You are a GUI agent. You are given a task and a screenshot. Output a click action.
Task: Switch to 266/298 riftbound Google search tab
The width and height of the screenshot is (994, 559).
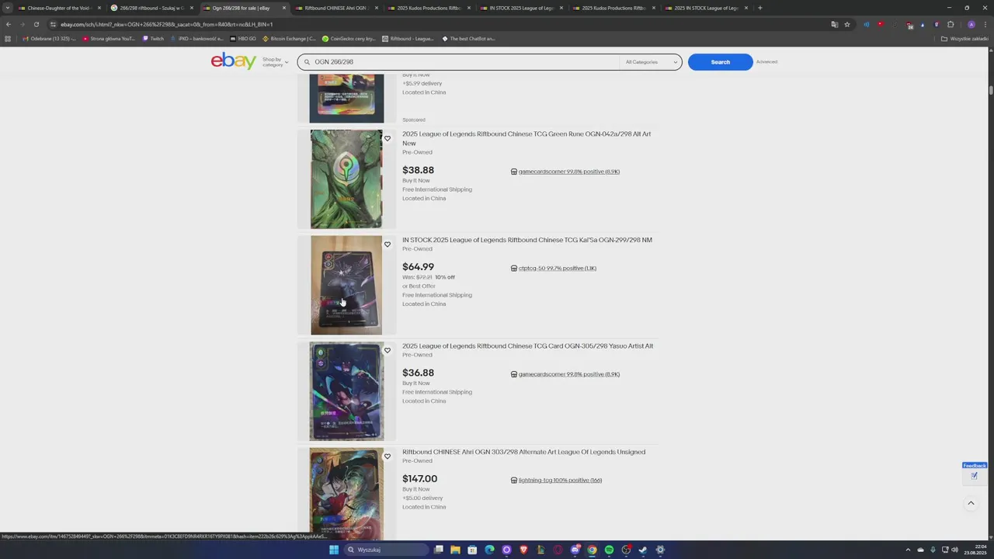click(151, 8)
